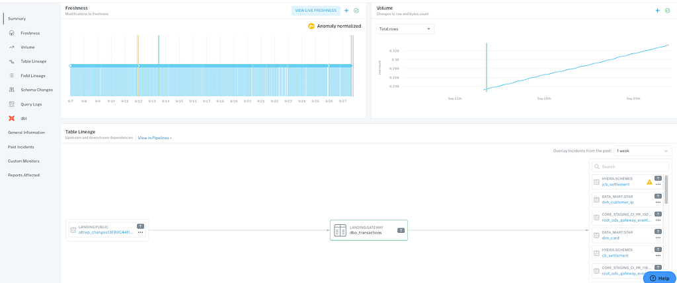Expand the overlay incidents 1 week dropdown

tap(643, 151)
